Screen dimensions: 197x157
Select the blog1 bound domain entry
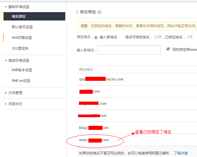pyautogui.click(x=94, y=128)
